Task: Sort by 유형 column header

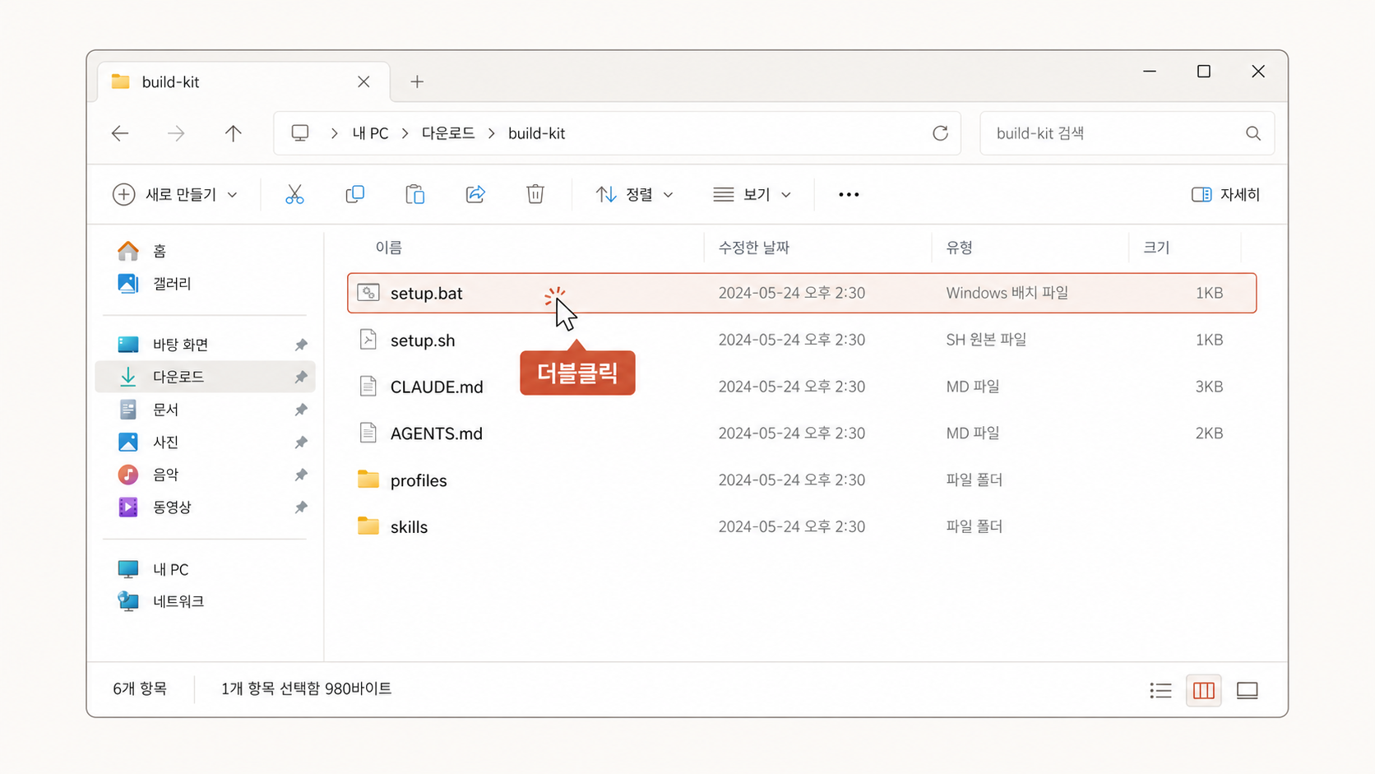Action: click(x=960, y=248)
